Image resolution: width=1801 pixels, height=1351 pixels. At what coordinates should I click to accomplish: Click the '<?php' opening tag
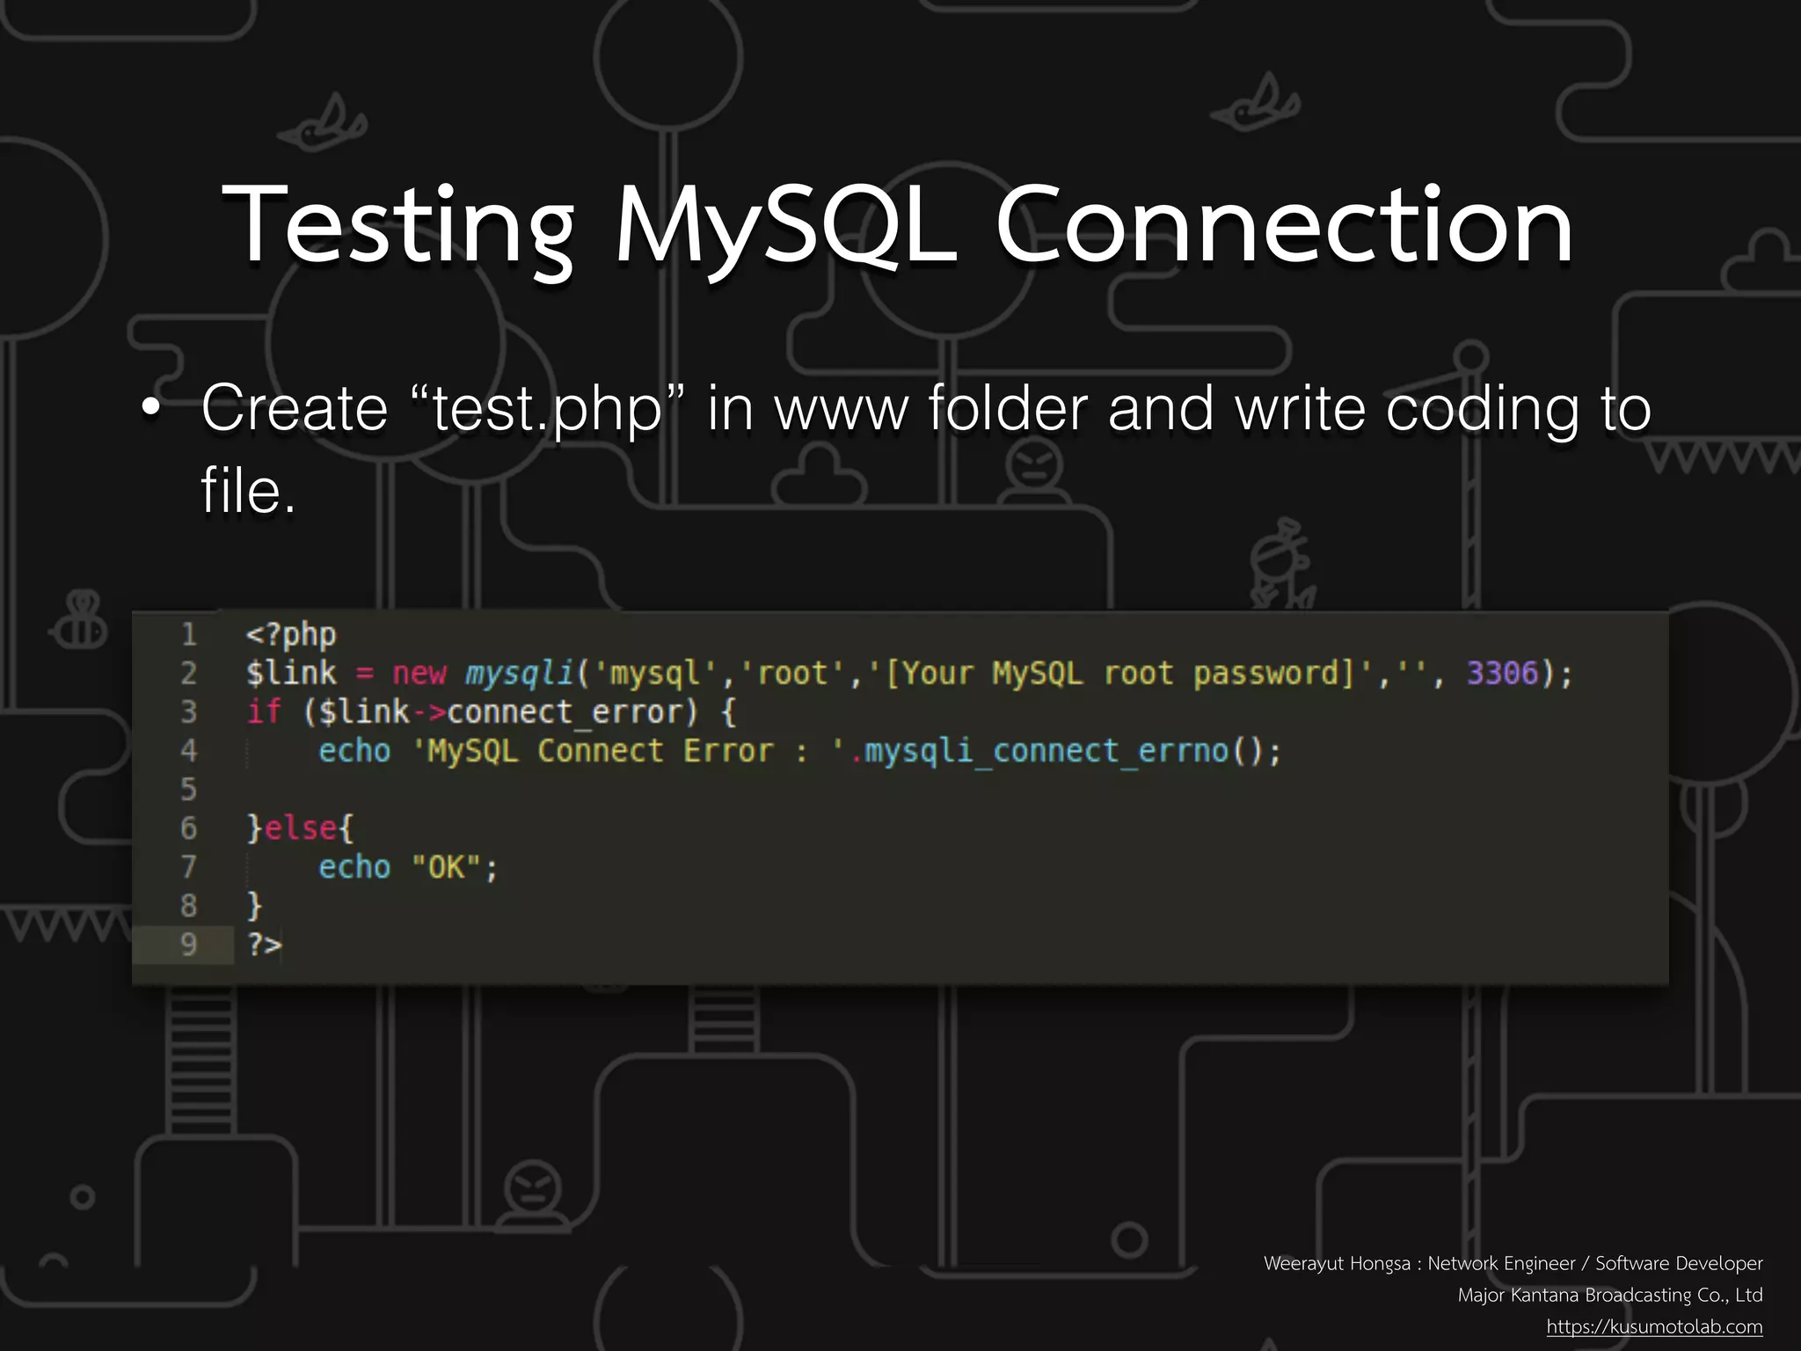click(291, 635)
